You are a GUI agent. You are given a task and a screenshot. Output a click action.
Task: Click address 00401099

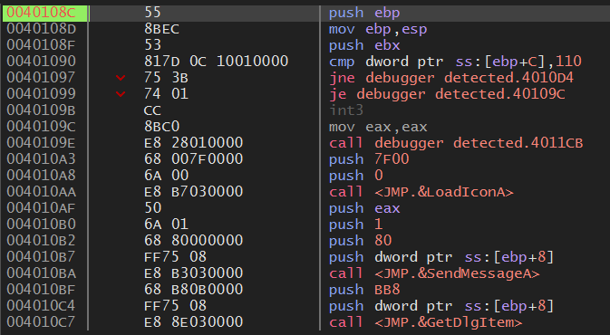pyautogui.click(x=41, y=94)
